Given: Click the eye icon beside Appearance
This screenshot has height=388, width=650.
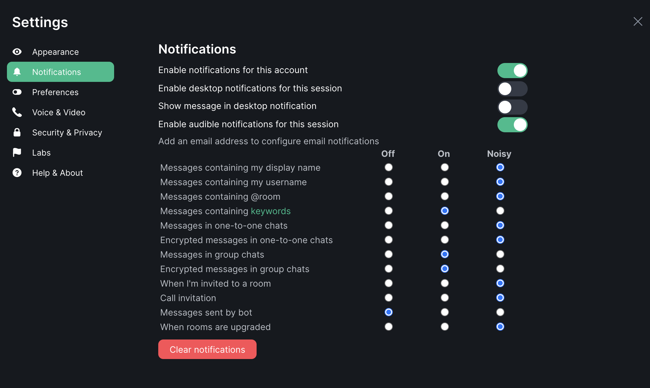Looking at the screenshot, I should 17,52.
